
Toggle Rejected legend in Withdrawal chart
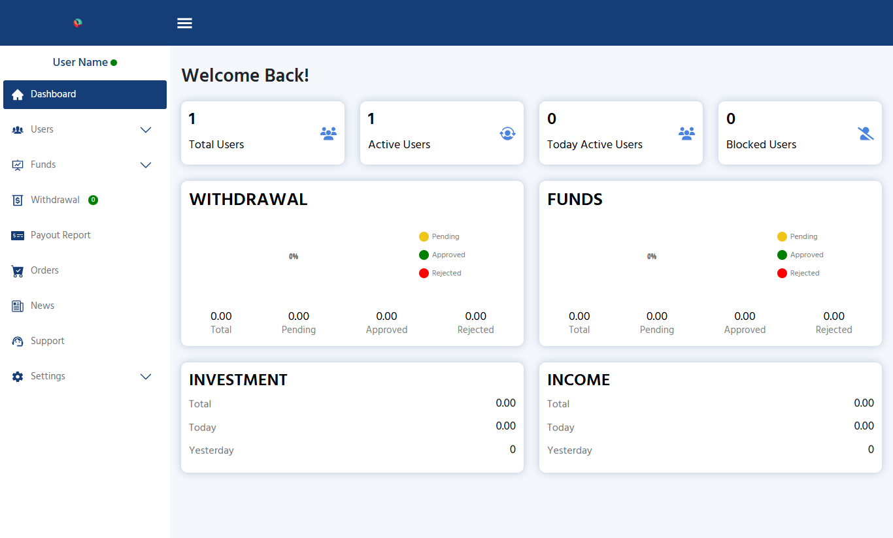[440, 273]
